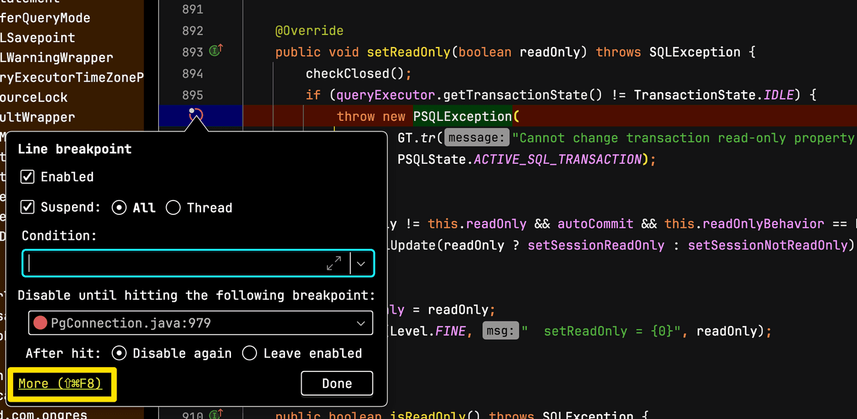Screen dimensions: 857x419
Task: Click inside the Condition input field
Action: click(x=176, y=263)
